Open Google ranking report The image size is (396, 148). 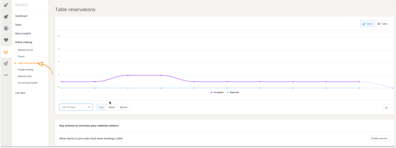[25, 70]
